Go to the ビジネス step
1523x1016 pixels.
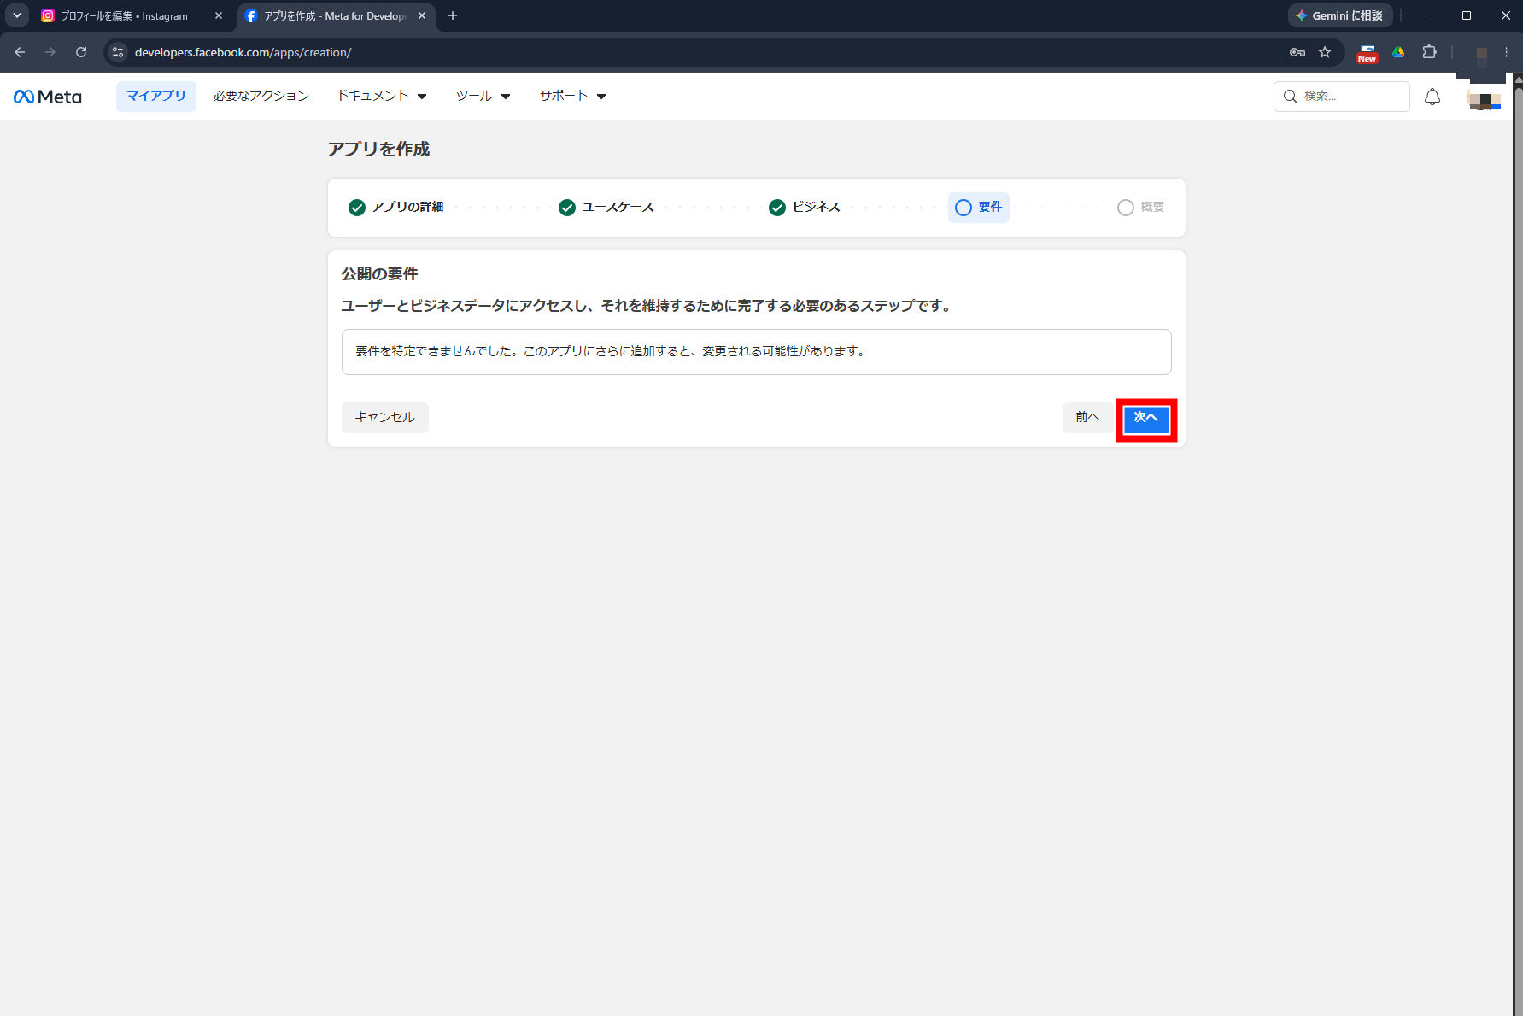tap(805, 208)
